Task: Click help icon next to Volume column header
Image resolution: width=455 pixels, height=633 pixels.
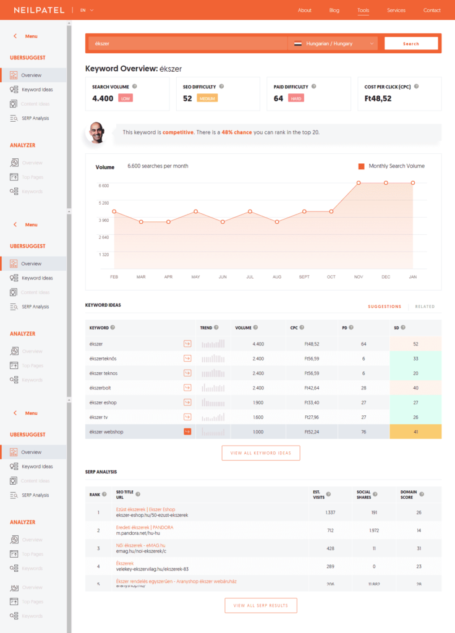Action: 255,328
